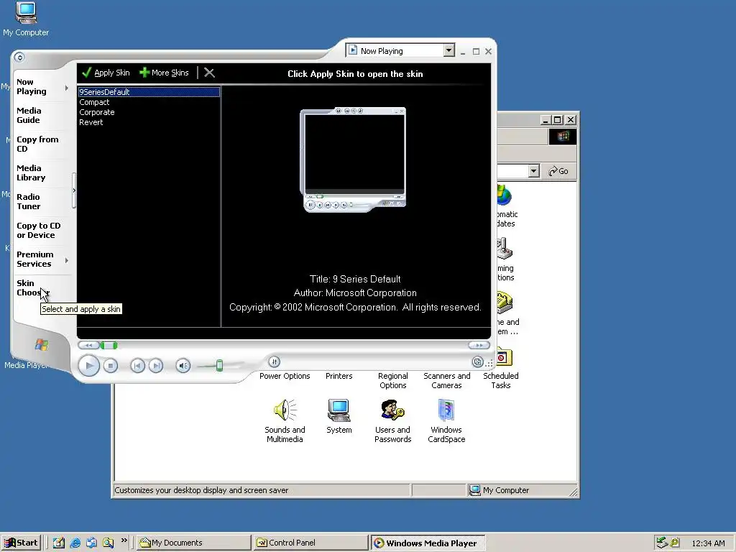Open the Now Playing tab in sidebar

(32, 87)
